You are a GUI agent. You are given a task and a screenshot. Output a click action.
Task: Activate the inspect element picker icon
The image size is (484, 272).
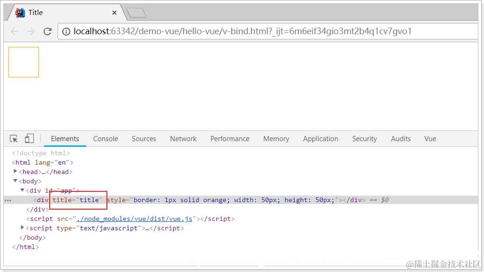click(x=14, y=139)
